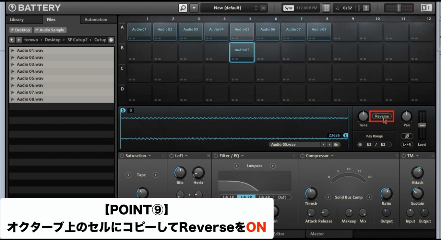Click the exclamation panic button
Image resolution: width=441 pixels, height=240 pixels.
click(366, 8)
